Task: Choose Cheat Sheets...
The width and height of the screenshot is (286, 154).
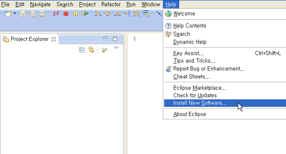Action: (x=225, y=77)
